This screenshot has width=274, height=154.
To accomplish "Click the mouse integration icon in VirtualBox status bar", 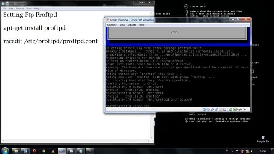I will point(231,110).
